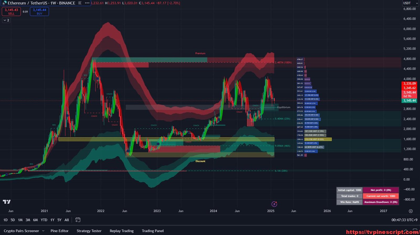This screenshot has width=420, height=235.
Task: Switch to the Pine Editor tab
Action: [60, 231]
